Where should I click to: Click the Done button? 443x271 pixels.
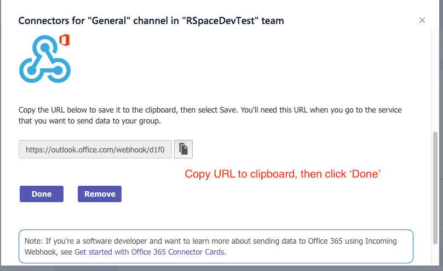(x=42, y=194)
